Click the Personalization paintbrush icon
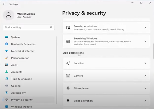 pos(6,58)
